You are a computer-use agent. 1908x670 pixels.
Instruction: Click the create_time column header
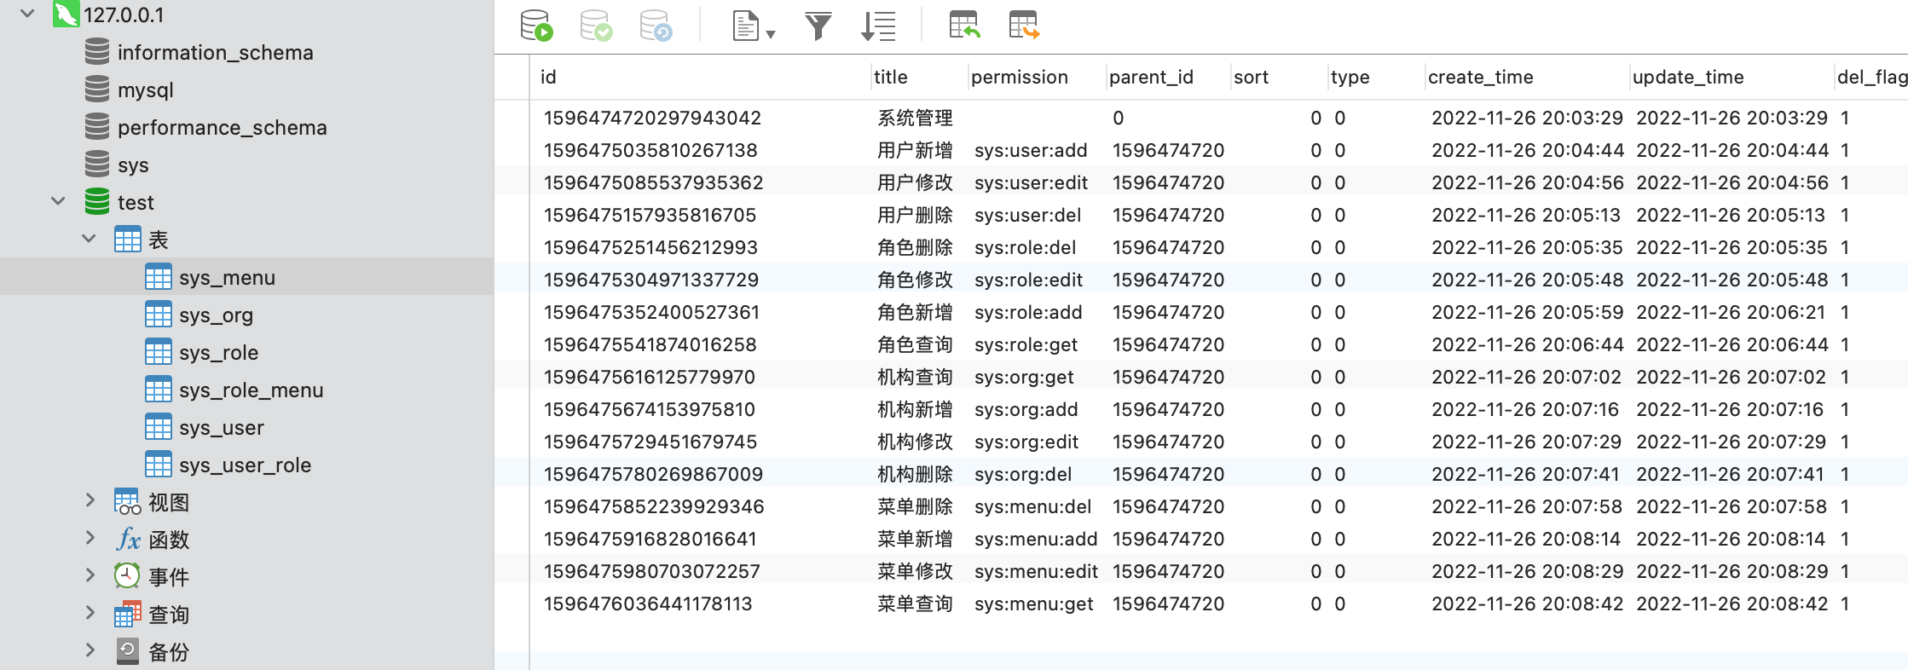click(x=1481, y=77)
